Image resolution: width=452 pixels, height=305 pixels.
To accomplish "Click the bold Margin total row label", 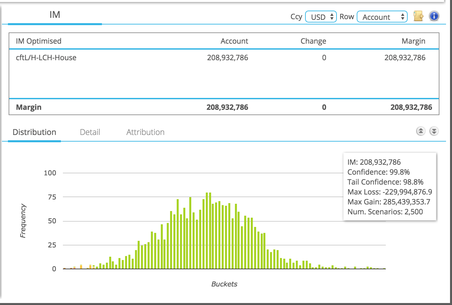I will click(x=29, y=107).
